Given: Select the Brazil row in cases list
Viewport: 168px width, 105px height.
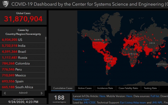Looking at the screenshot, I should coord(23,52).
